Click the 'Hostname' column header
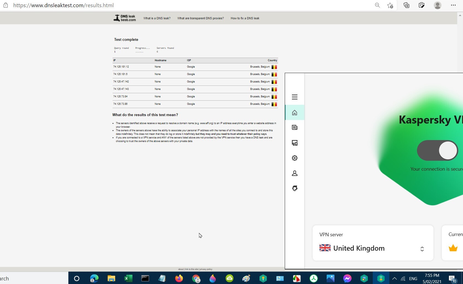 click(161, 60)
